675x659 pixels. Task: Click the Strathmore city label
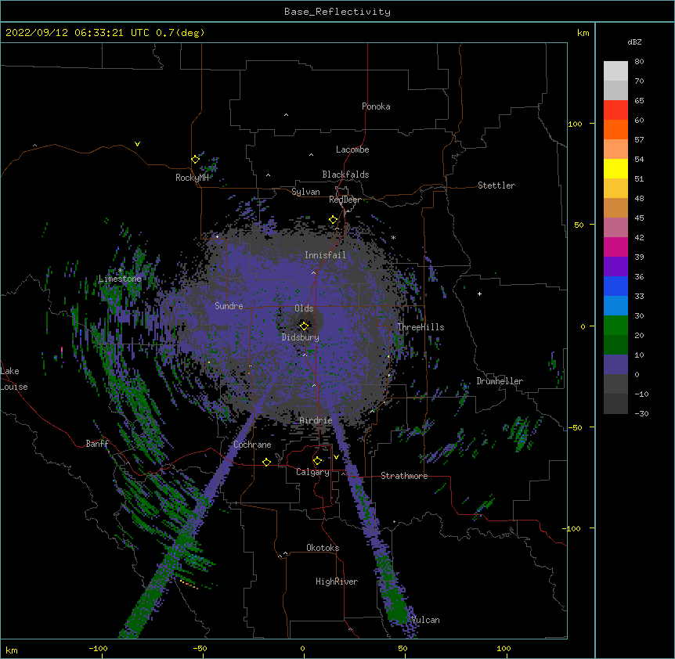point(404,476)
